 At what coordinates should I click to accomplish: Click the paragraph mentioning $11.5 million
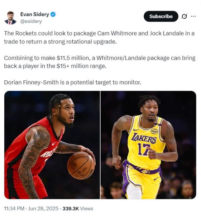[100, 62]
